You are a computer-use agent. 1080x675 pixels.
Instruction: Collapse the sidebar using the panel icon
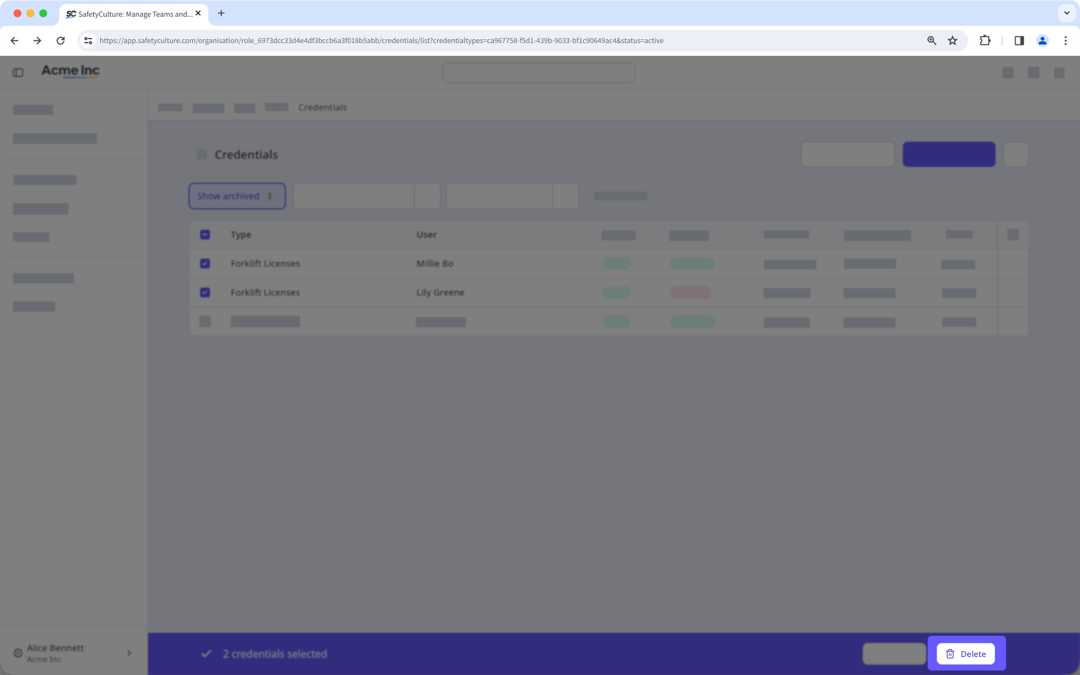(18, 73)
